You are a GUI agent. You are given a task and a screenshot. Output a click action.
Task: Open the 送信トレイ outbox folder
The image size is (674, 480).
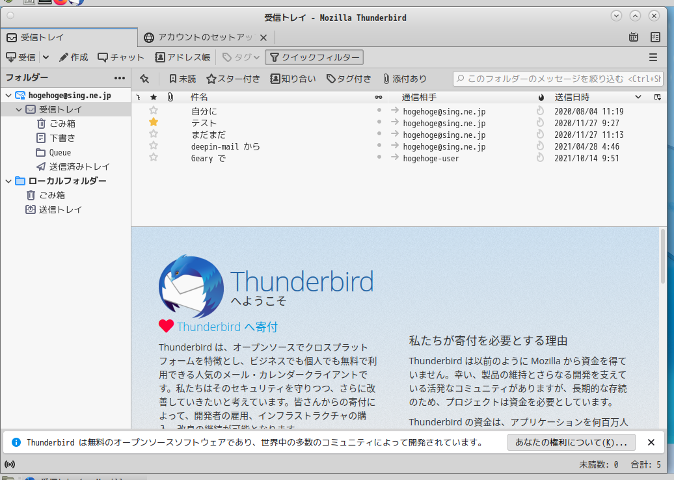coord(54,209)
